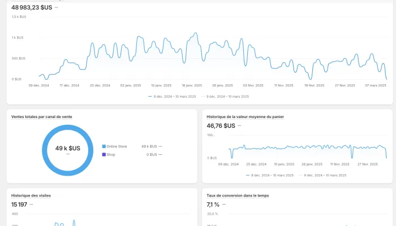Click the 0 $US Shop value
Image resolution: width=396 pixels, height=226 pixels.
152,154
